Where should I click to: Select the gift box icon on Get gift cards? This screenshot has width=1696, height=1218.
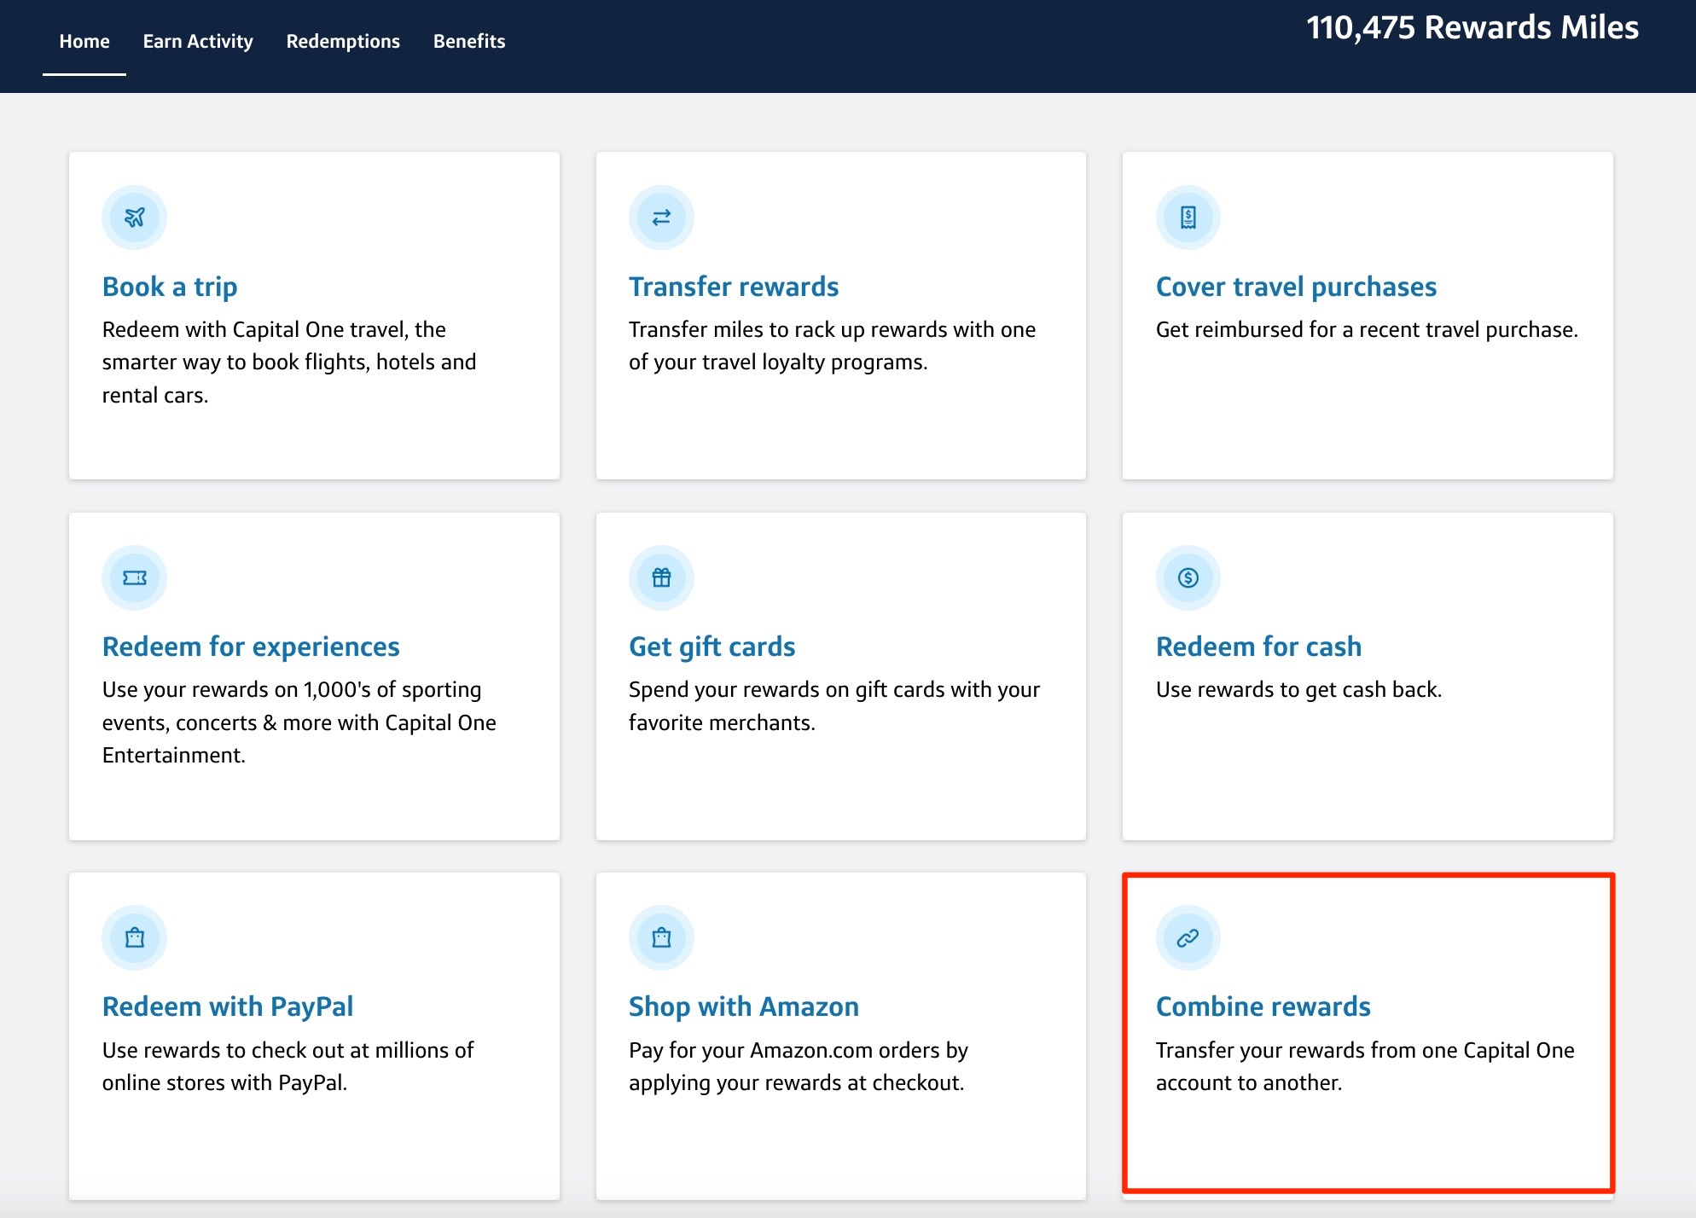click(x=661, y=577)
